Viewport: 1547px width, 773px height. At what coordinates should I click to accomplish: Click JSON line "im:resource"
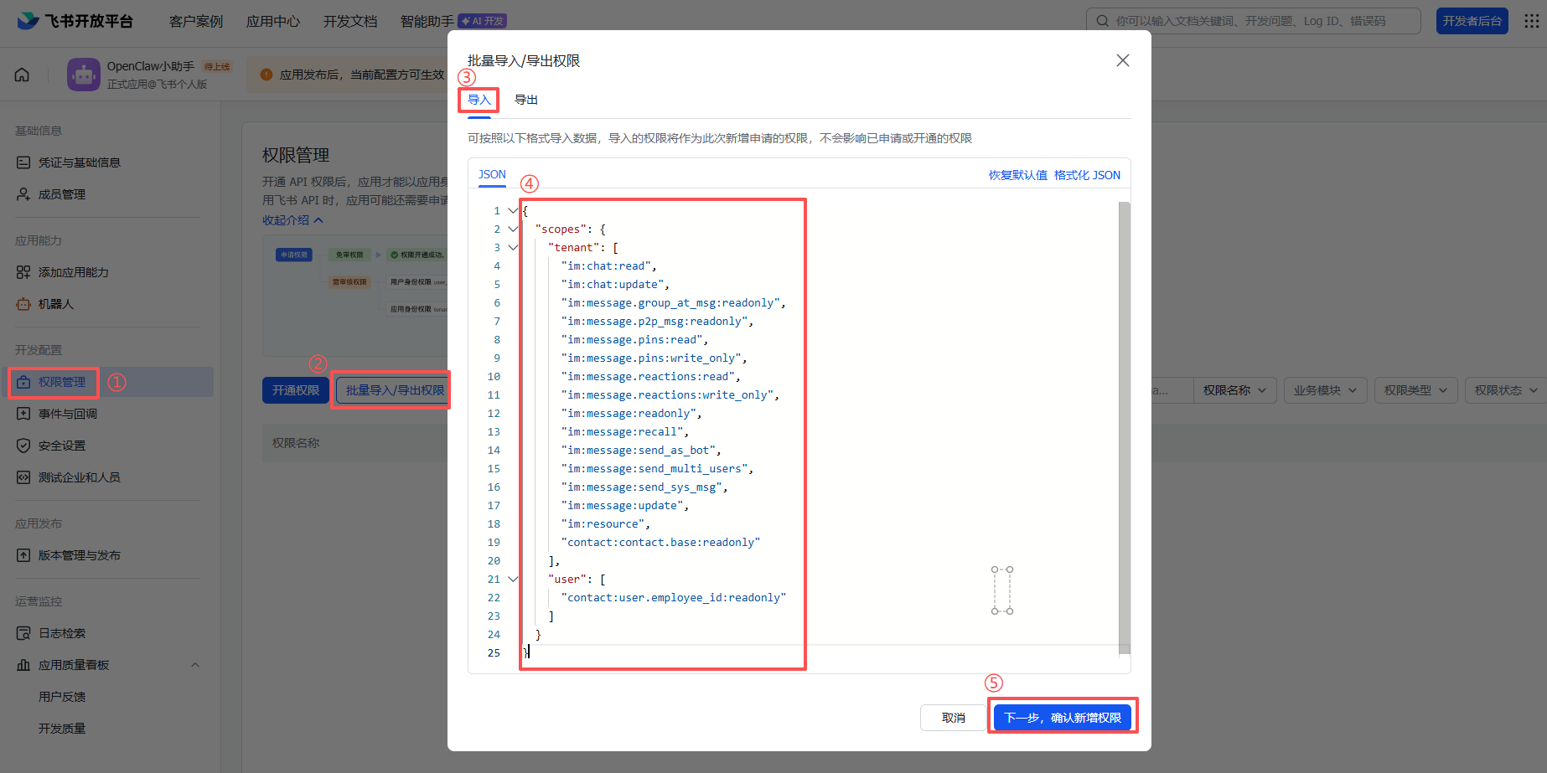606,523
